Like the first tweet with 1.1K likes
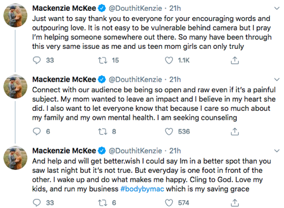 (169, 60)
